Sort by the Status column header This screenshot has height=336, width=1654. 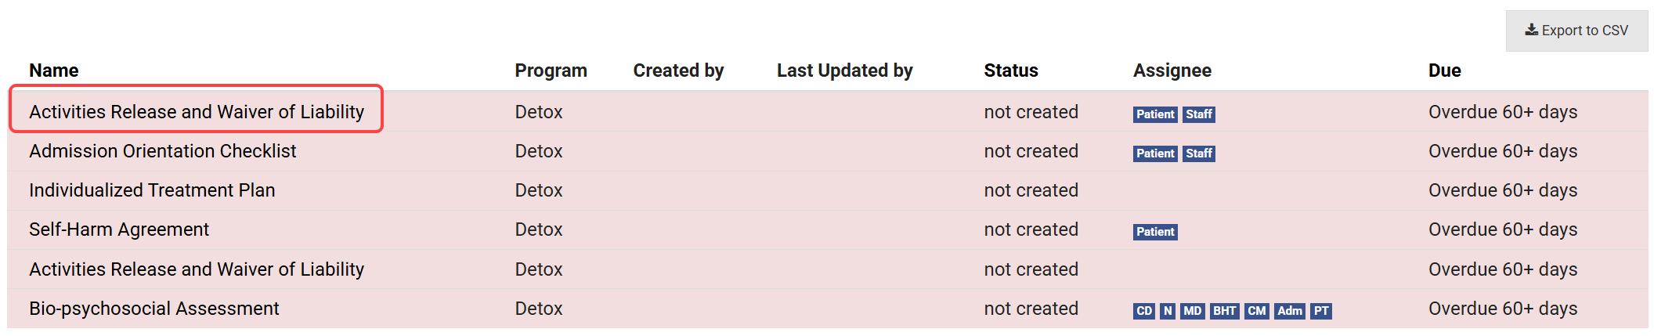1010,70
